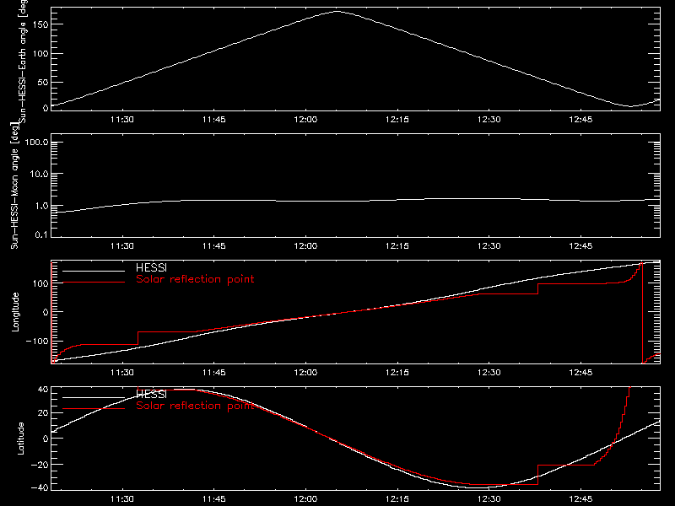Click the Latitude axis title
Image resolution: width=675 pixels, height=506 pixels.
click(20, 439)
